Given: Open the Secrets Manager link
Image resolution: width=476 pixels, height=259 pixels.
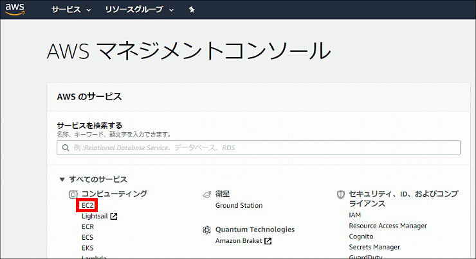Looking at the screenshot, I should pyautogui.click(x=374, y=247).
